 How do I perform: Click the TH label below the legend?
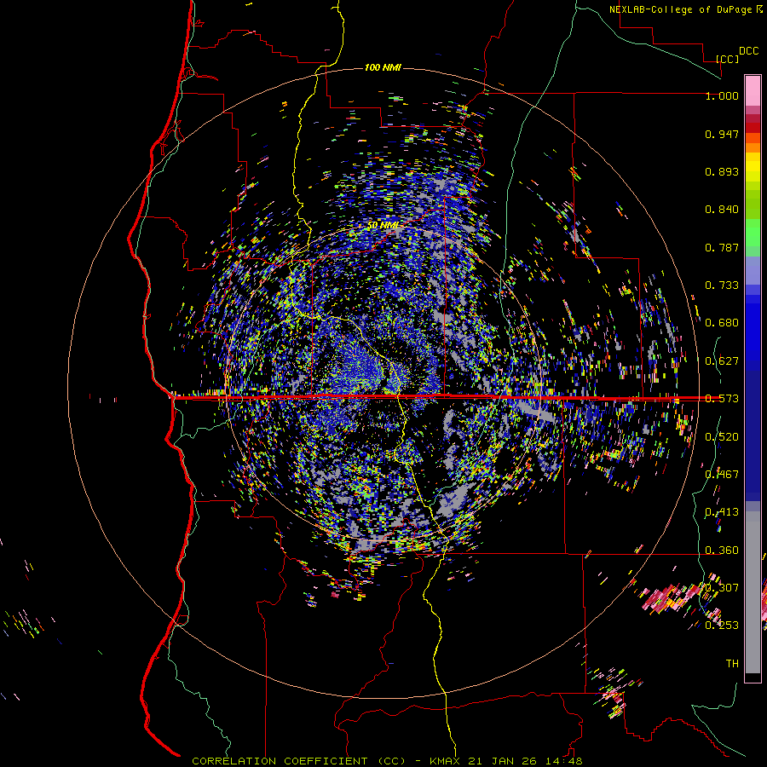732,664
